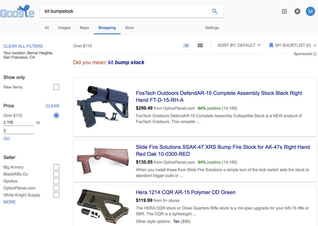Viewport: 318px width, 226px height.
Task: Select the Over $110 radio button
Action: point(56,115)
